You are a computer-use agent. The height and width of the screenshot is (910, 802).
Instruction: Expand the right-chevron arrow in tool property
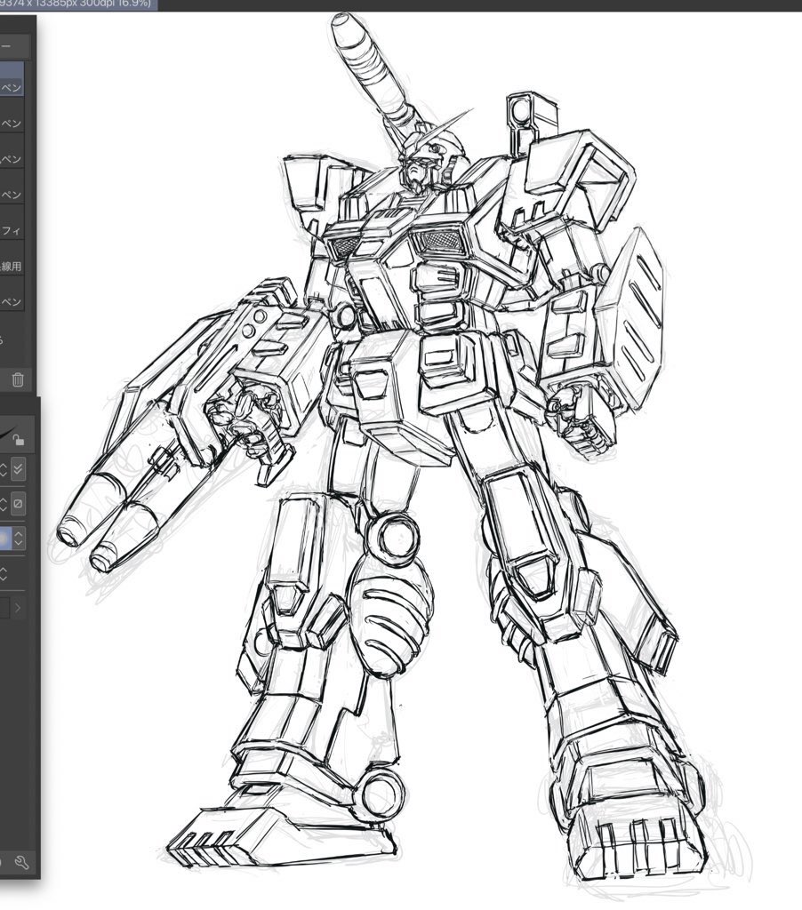18,608
